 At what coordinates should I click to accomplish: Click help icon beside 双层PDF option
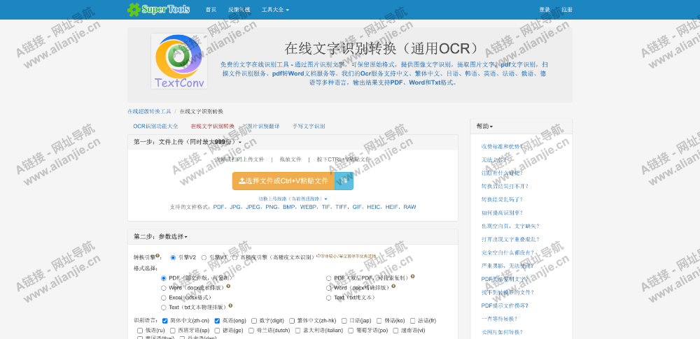click(x=412, y=277)
